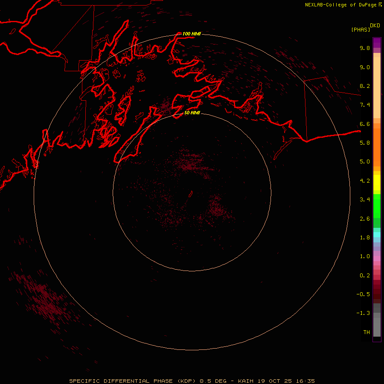The image size is (384, 384).
Task: Click the -1.3 scale value
Action: pyautogui.click(x=363, y=313)
